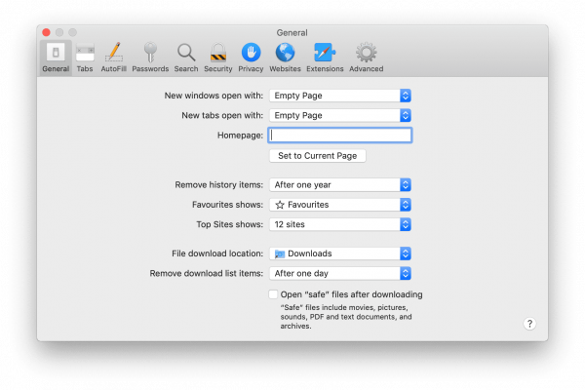Open the Search magnifier preferences pane
Image resolution: width=585 pixels, height=390 pixels.
pos(186,58)
